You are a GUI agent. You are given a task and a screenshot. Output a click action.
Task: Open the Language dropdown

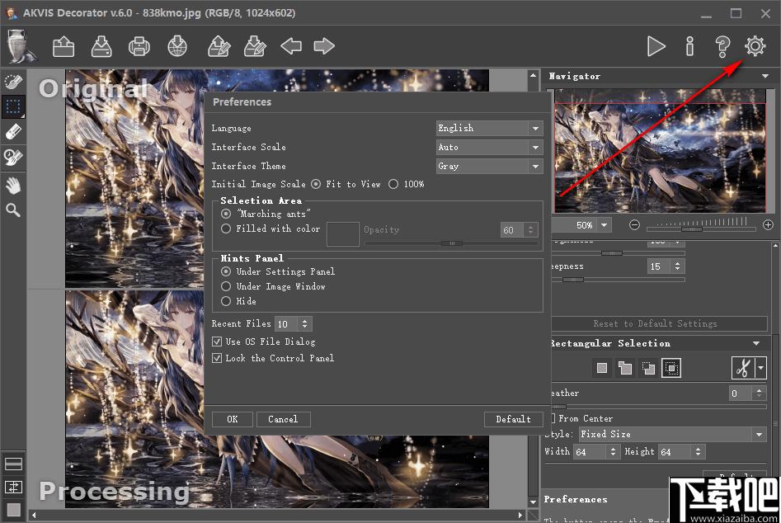[x=490, y=129]
